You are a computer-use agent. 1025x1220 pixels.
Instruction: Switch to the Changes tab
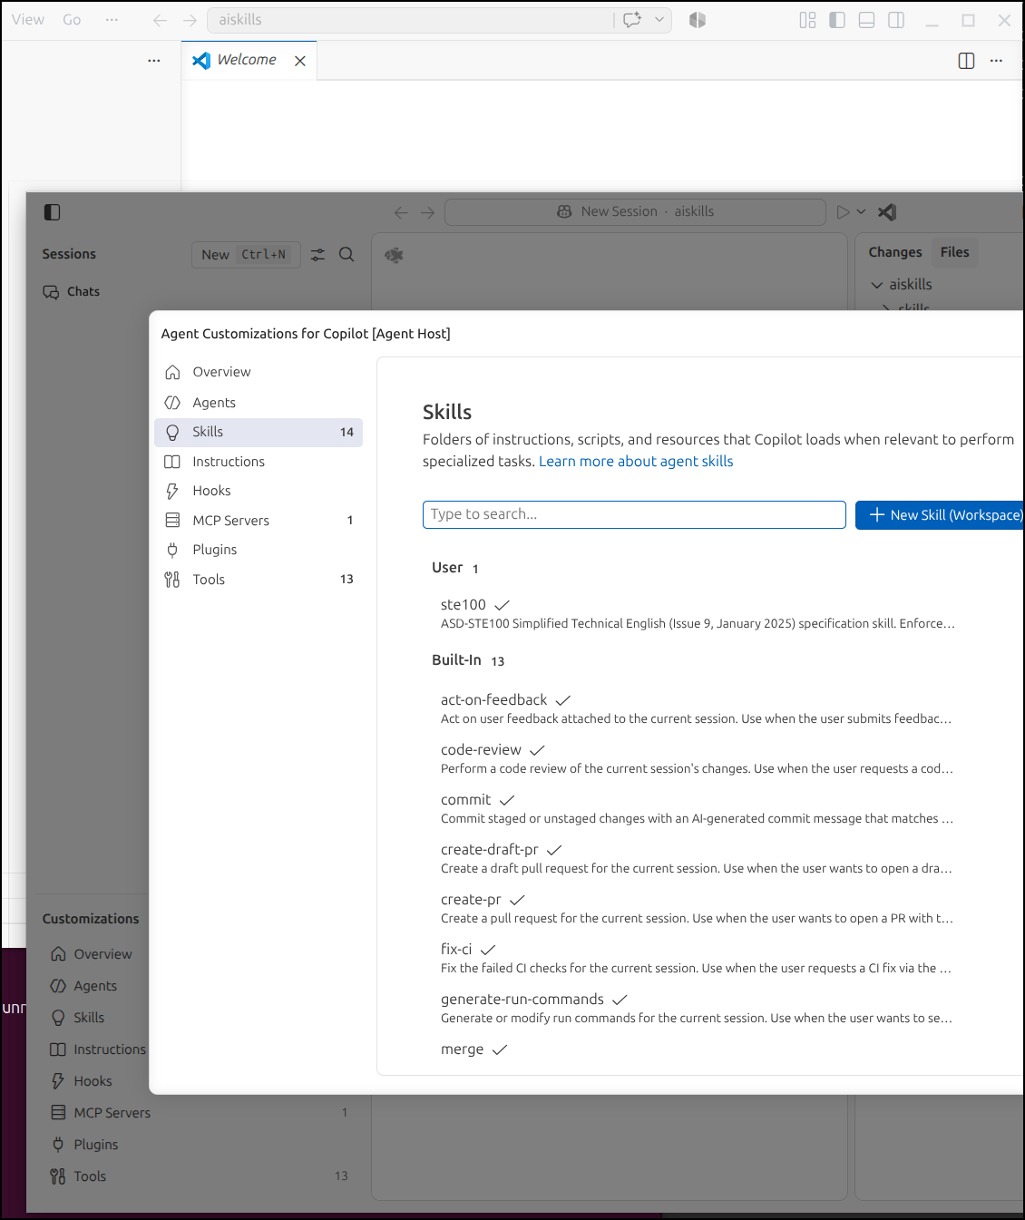[894, 252]
